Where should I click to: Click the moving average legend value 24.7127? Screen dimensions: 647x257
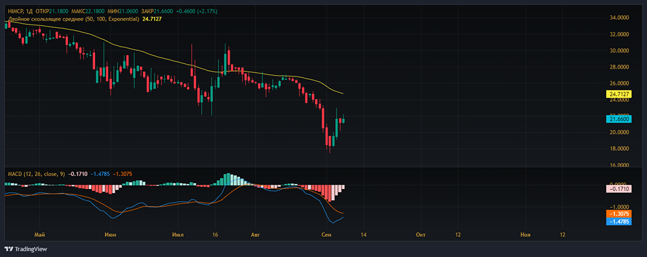[x=151, y=19]
